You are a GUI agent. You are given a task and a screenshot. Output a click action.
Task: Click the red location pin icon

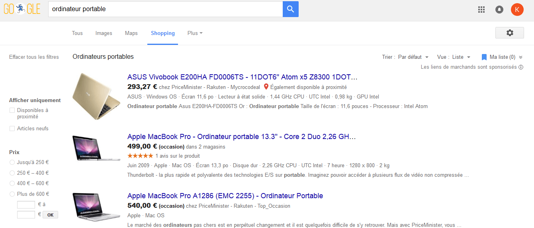pos(266,87)
